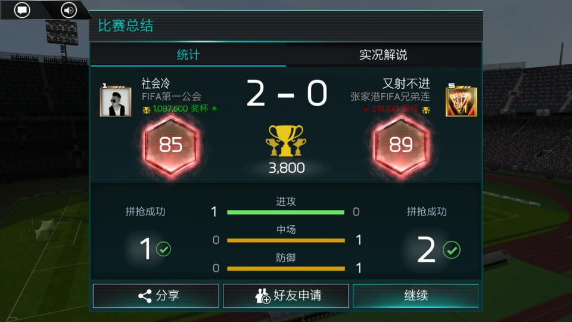
Task: Click the green up arrow after 奖杯
Action: pyautogui.click(x=214, y=109)
